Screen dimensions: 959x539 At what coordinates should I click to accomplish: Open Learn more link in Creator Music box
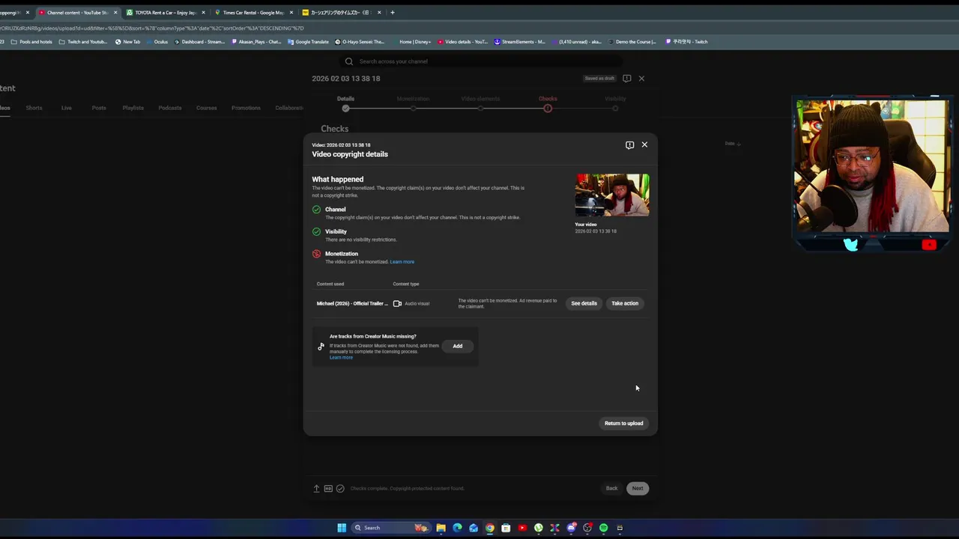(x=341, y=358)
